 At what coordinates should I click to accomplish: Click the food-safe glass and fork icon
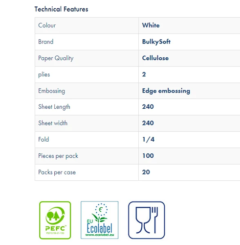point(147,220)
